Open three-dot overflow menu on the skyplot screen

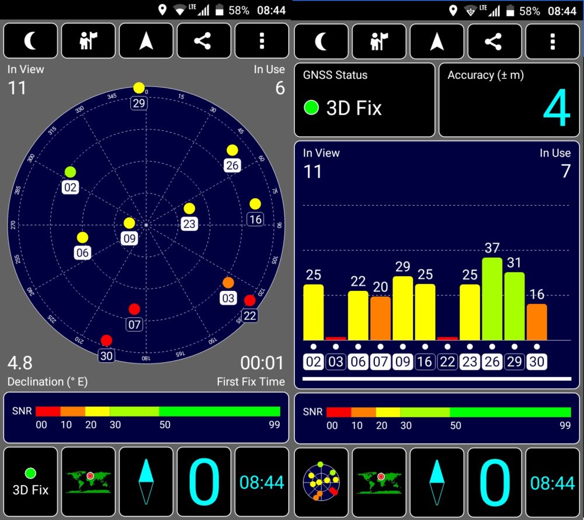pyautogui.click(x=262, y=41)
